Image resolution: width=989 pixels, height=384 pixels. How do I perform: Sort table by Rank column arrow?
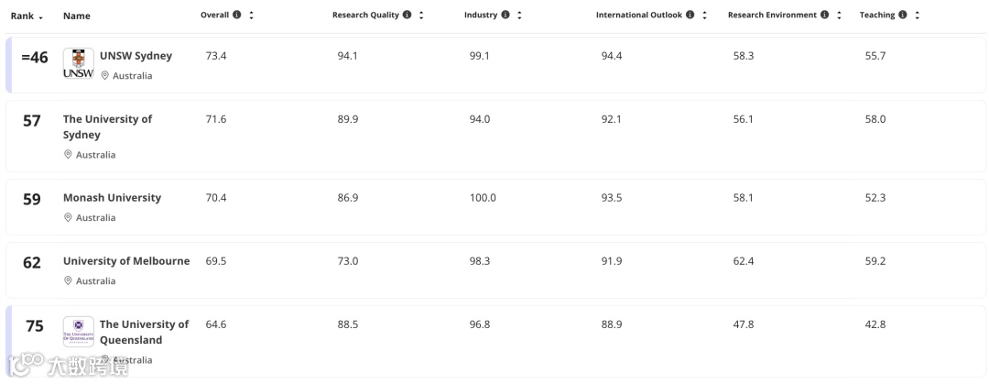pos(41,17)
